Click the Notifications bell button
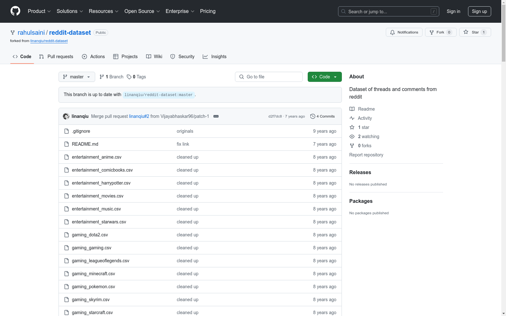506x316 pixels. point(404,32)
